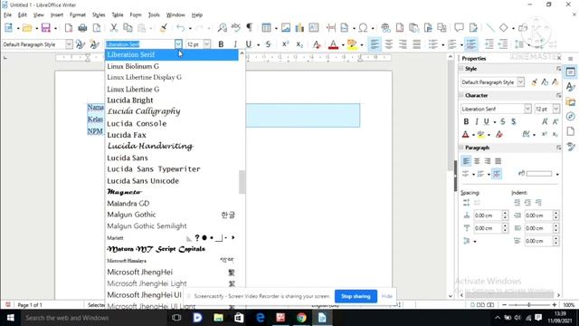Image resolution: width=579 pixels, height=326 pixels.
Task: Cut selection with the scissors icon
Action: [114, 28]
